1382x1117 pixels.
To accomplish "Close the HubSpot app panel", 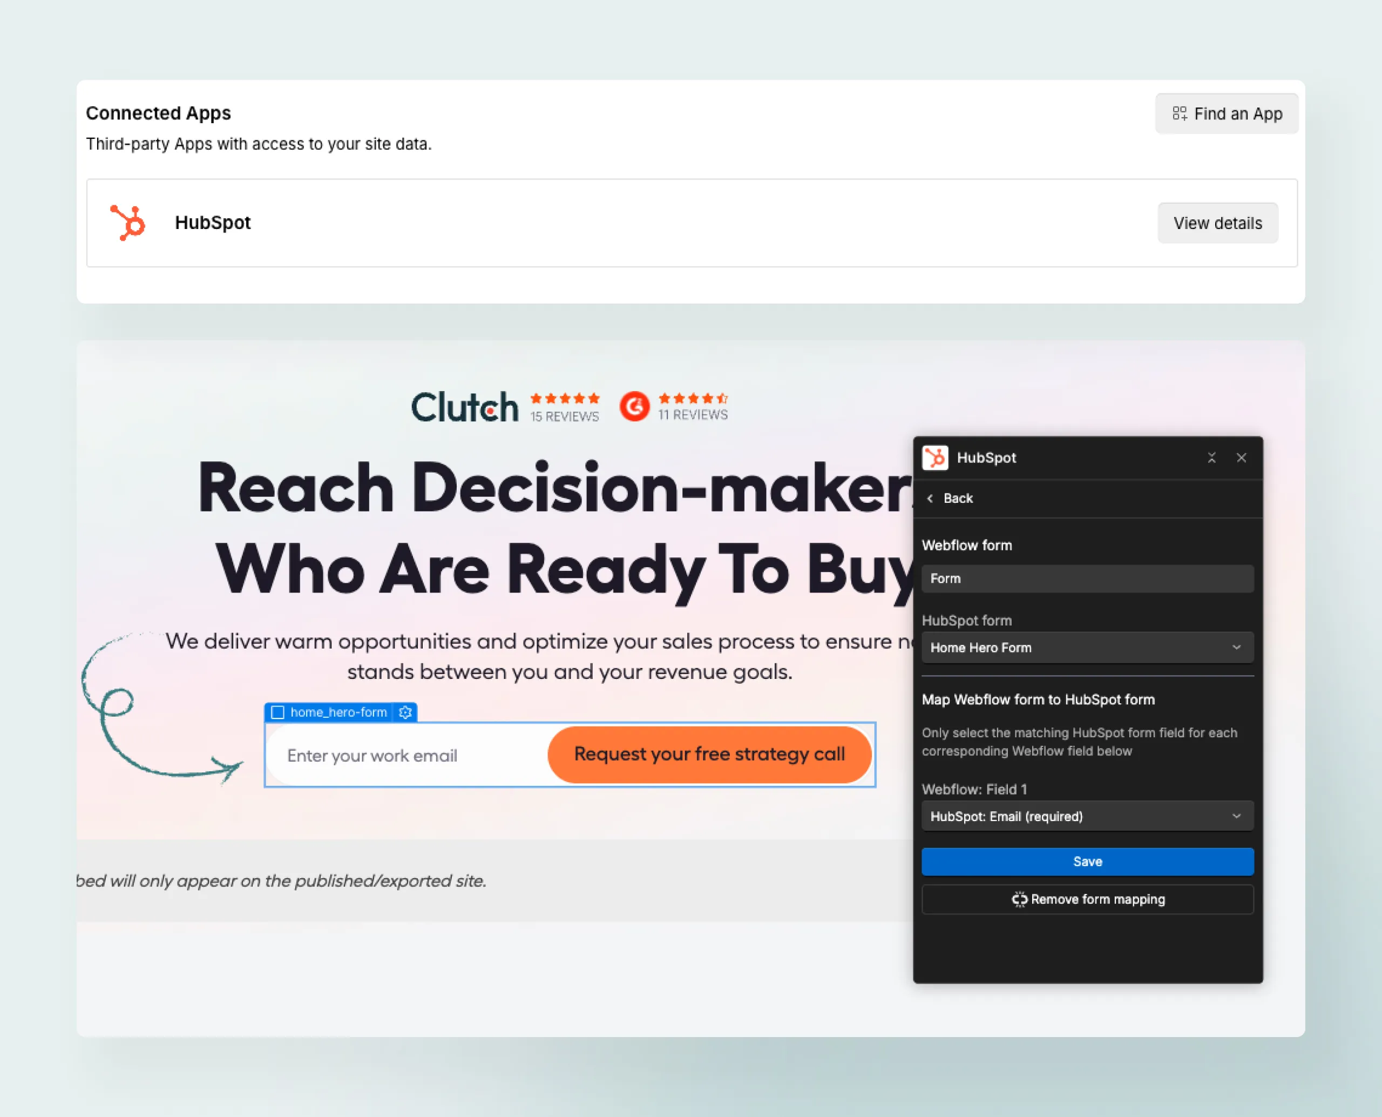I will click(1241, 457).
